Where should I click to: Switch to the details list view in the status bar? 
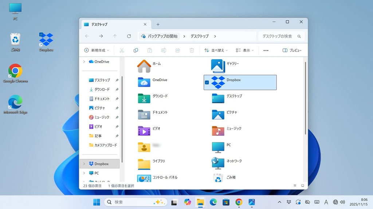click(x=295, y=185)
